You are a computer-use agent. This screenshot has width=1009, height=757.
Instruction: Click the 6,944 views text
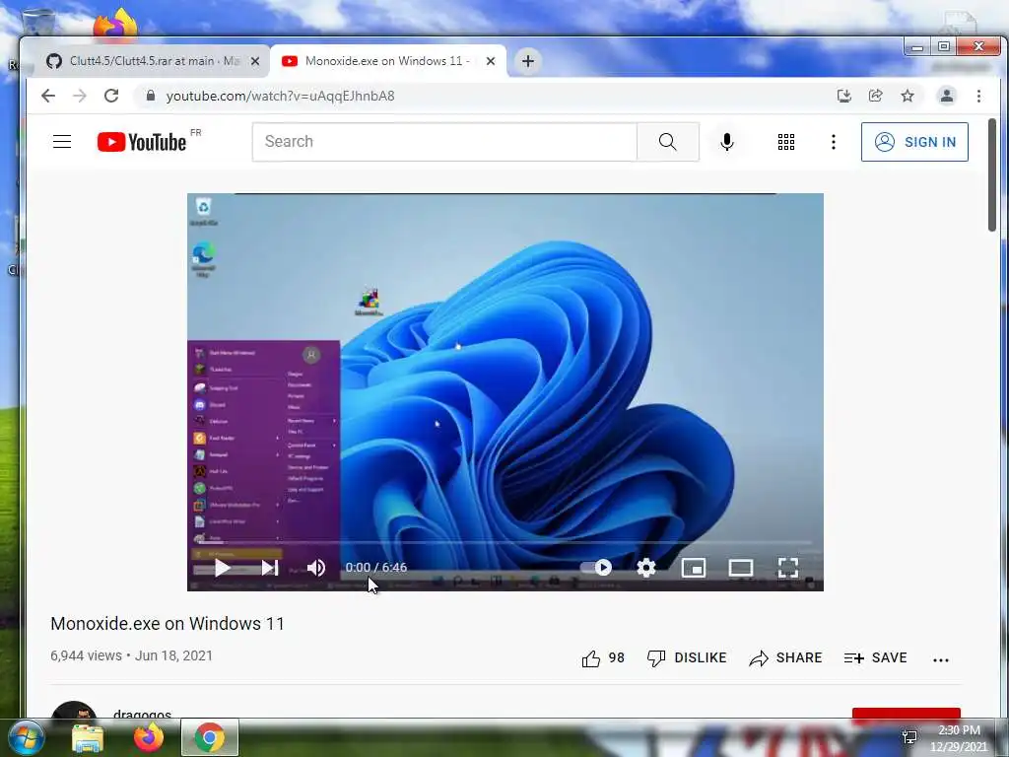87,655
